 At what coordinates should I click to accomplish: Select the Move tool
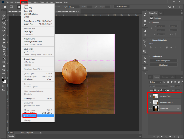[4, 16]
